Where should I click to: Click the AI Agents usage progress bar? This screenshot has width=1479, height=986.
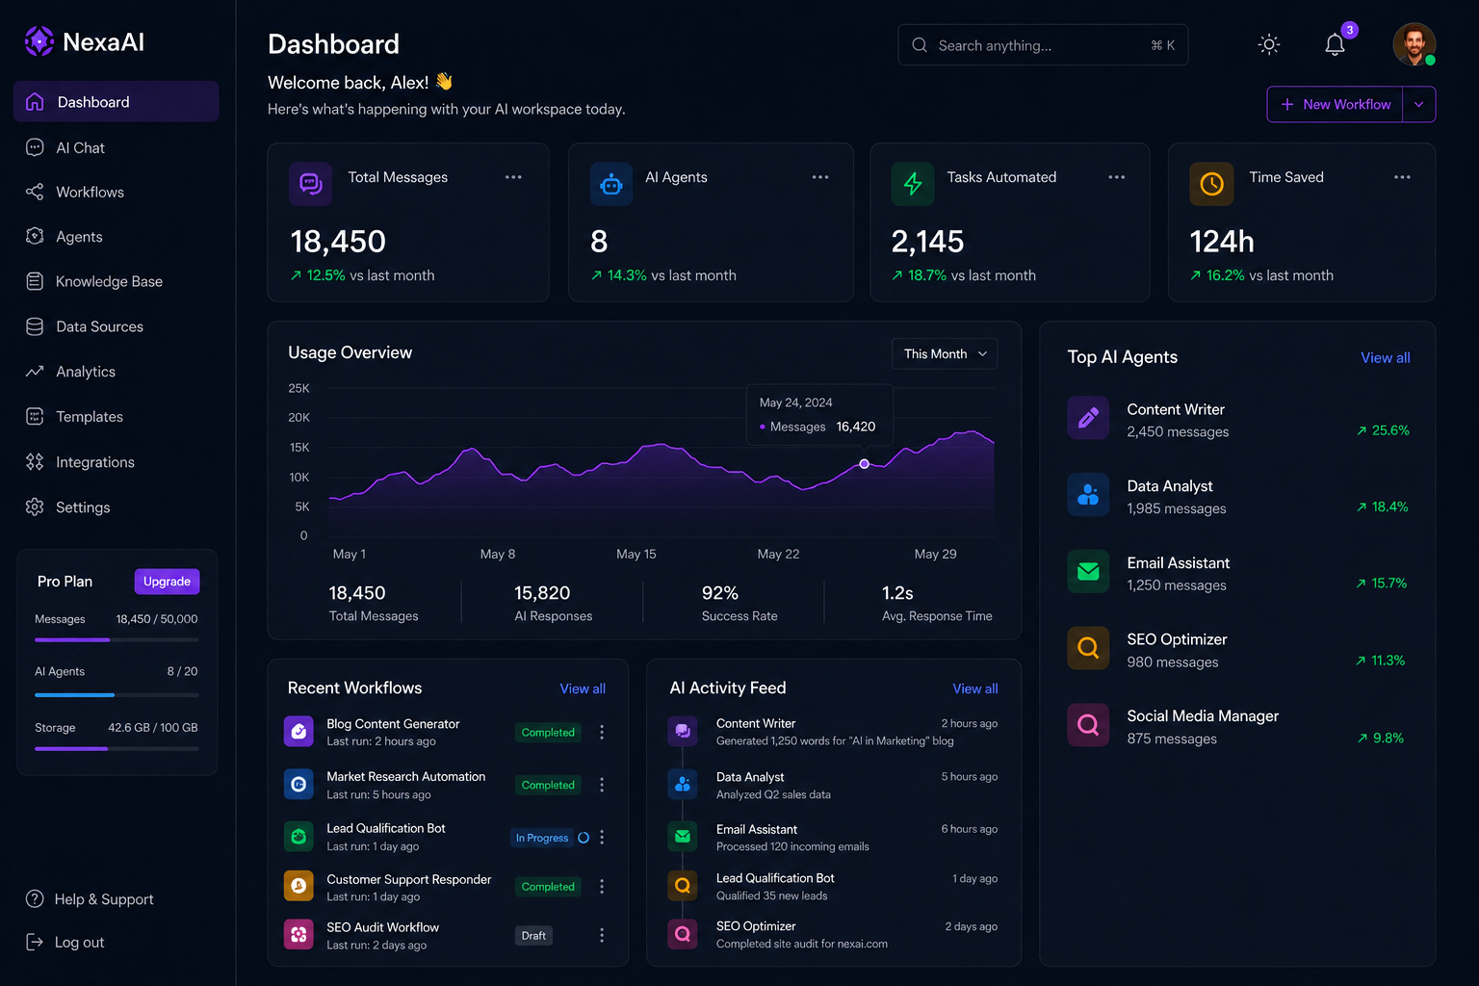pos(117,694)
